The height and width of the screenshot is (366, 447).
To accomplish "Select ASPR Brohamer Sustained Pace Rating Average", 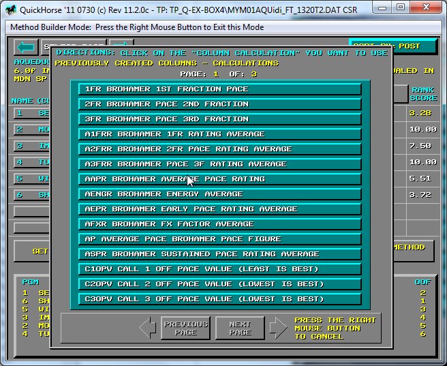I will [219, 254].
